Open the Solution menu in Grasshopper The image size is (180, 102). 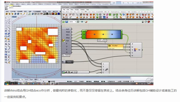[82, 10]
